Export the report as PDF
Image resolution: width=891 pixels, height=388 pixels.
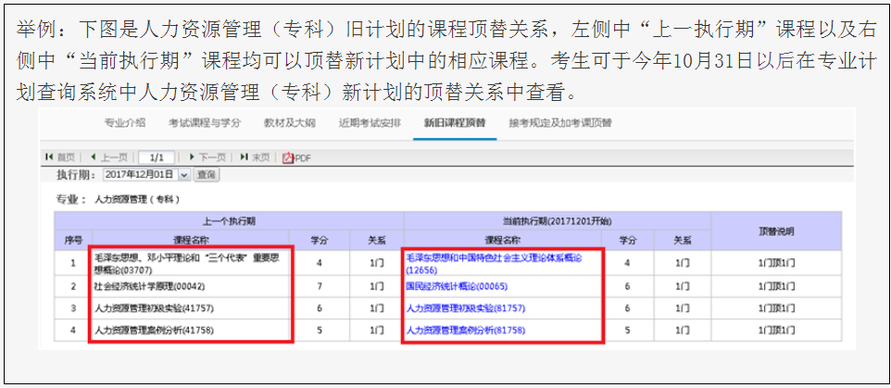coord(297,157)
